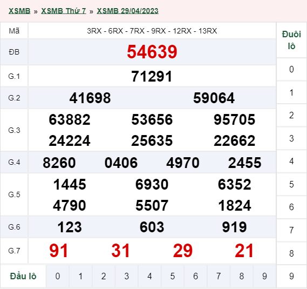Click the G.6 number 919

234,227
